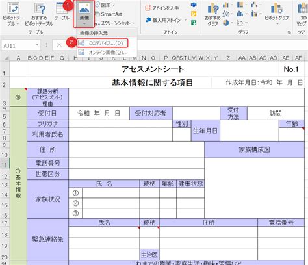Viewport: 308px width, 265px height.
Task: Open the ピボットテーブル button
Action: coord(13,14)
